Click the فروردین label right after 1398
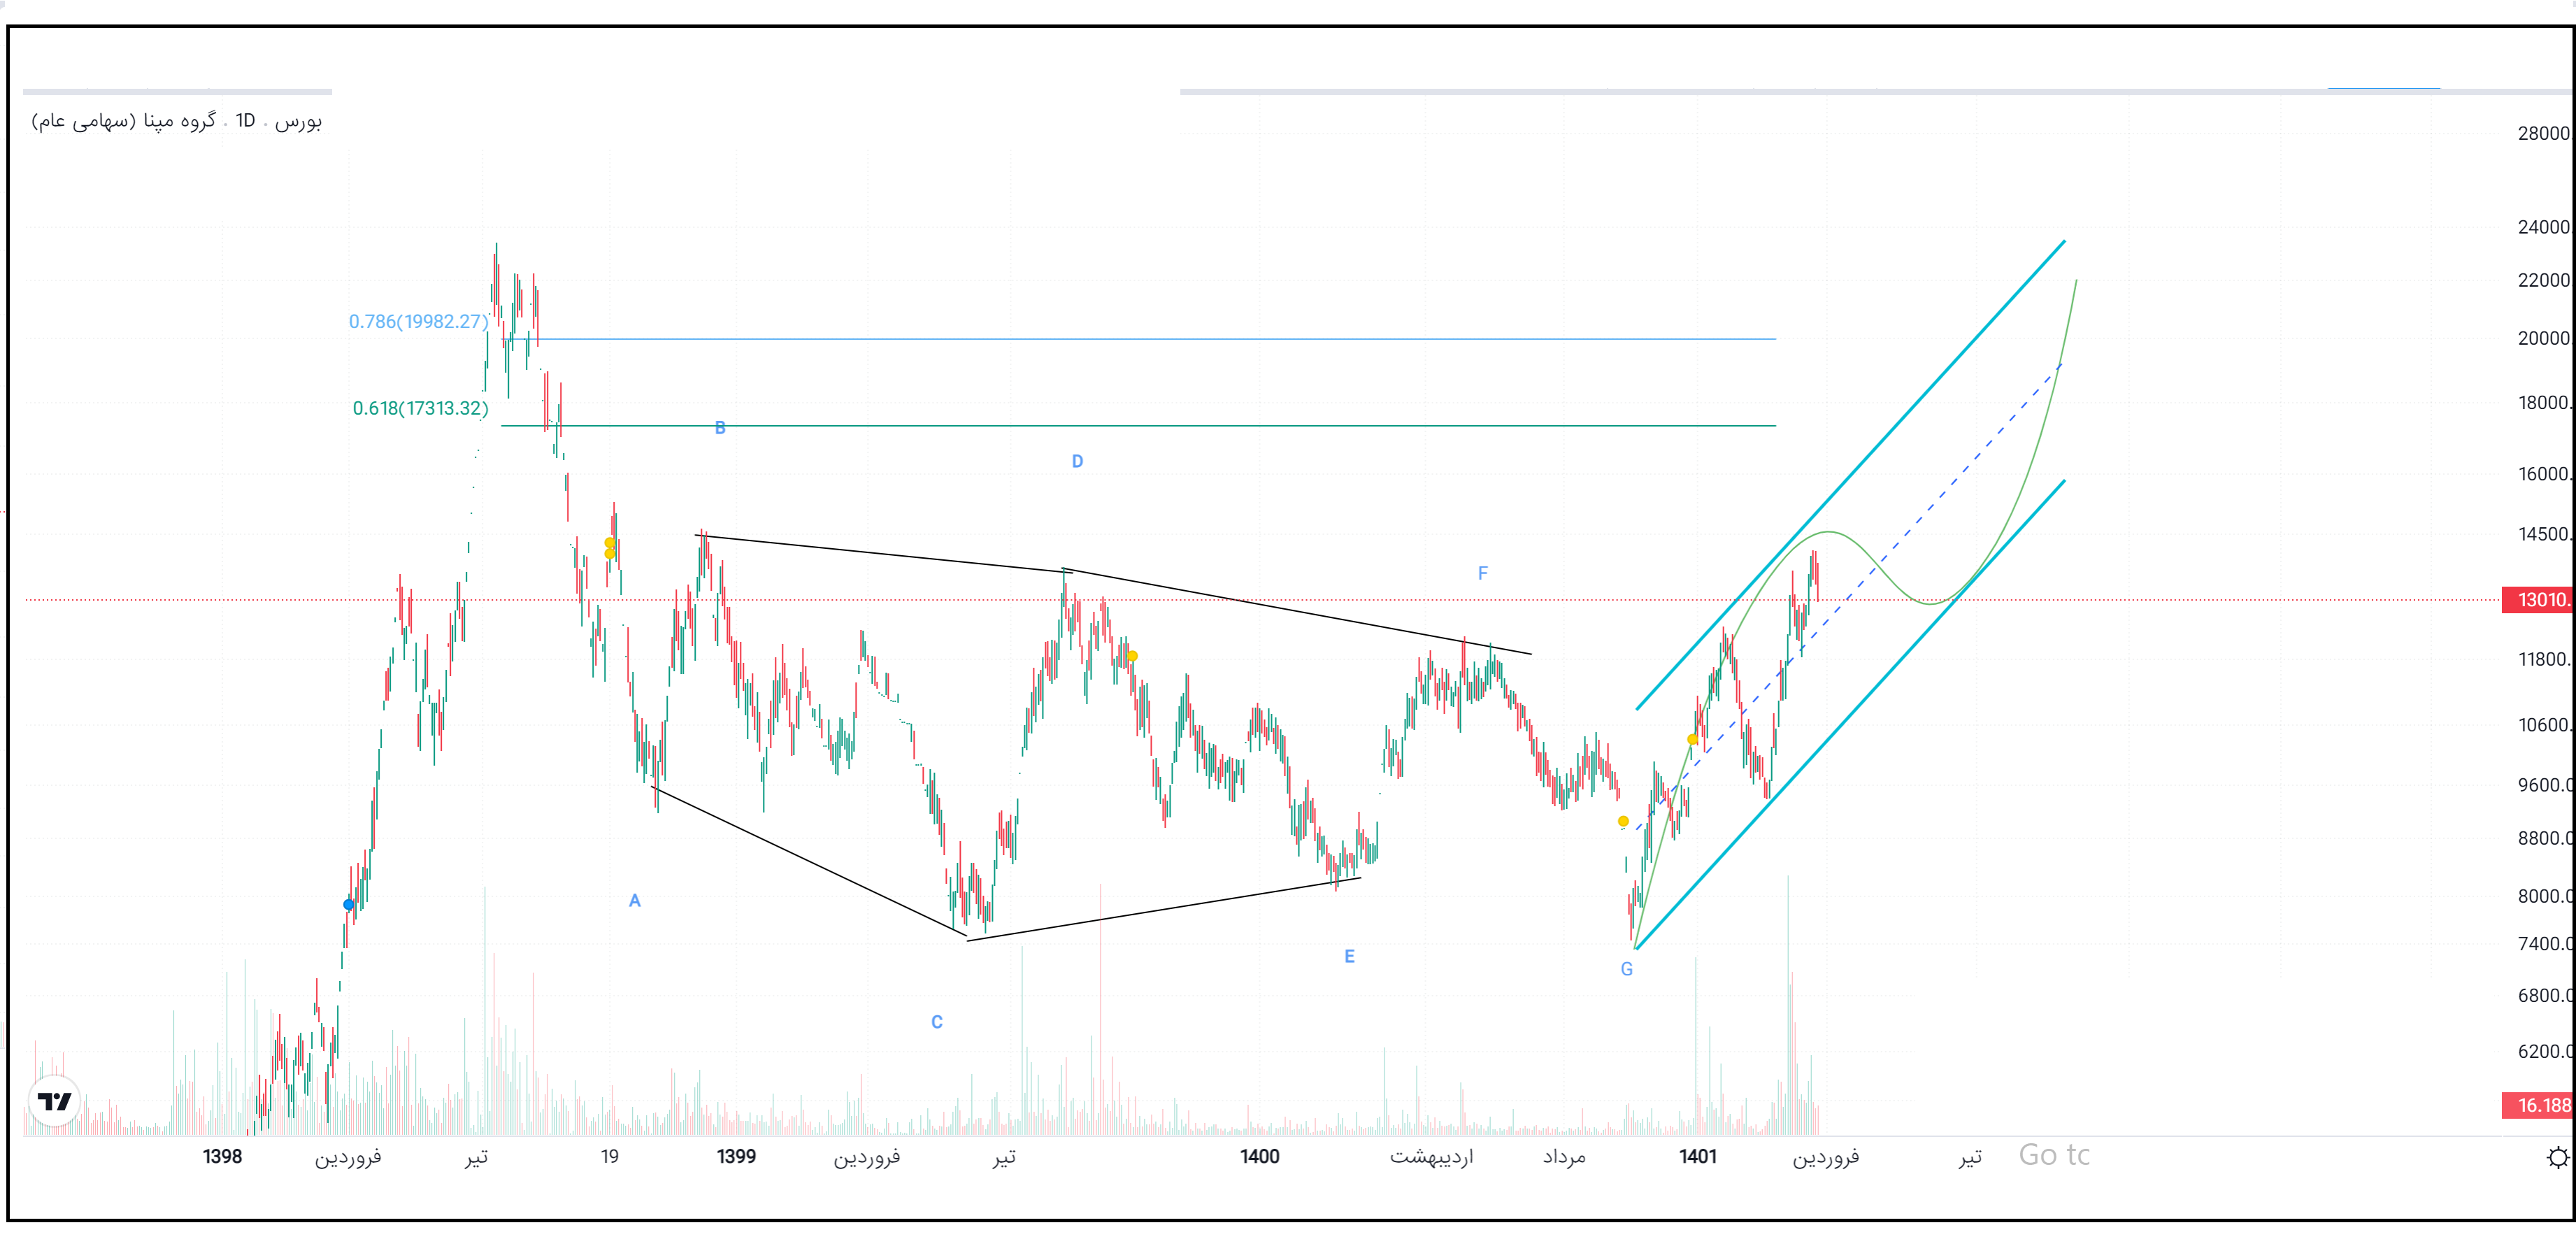The image size is (2576, 1260). tap(348, 1157)
